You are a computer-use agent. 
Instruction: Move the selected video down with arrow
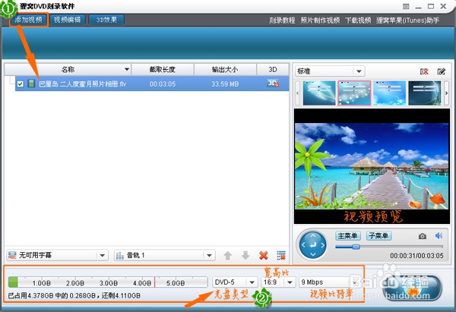[x=245, y=256]
